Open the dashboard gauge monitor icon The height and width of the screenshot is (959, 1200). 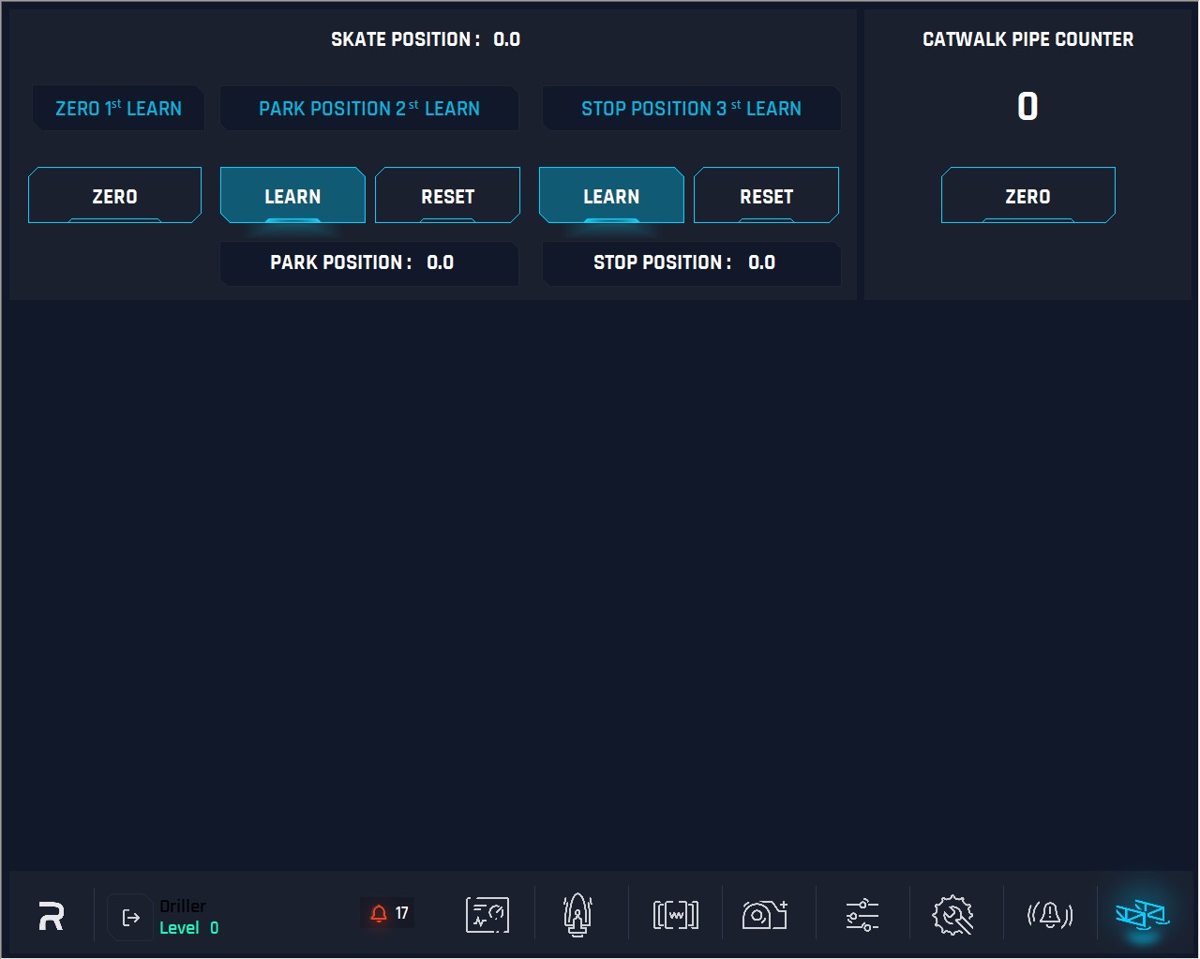coord(487,915)
